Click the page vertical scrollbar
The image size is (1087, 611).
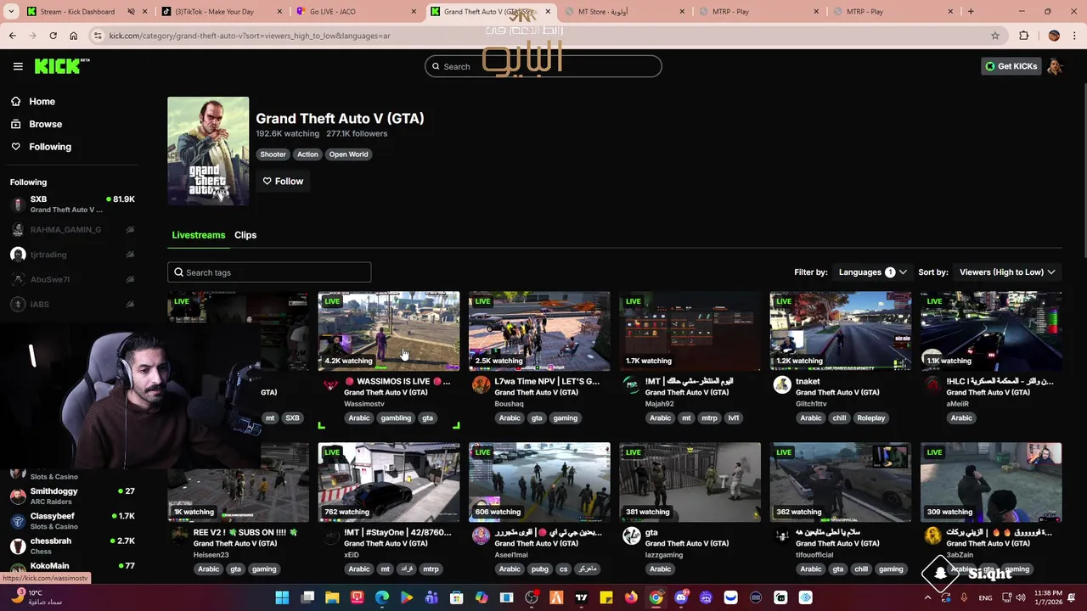tap(1083, 170)
